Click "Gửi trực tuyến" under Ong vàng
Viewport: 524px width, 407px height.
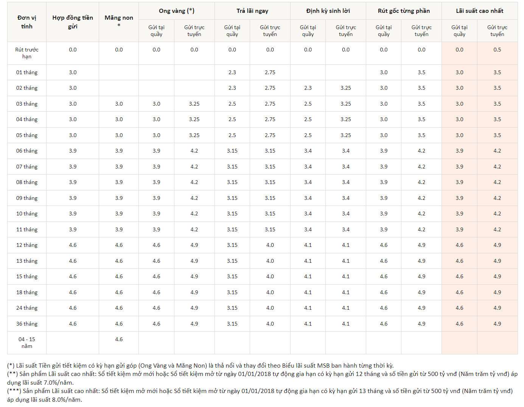point(194,31)
